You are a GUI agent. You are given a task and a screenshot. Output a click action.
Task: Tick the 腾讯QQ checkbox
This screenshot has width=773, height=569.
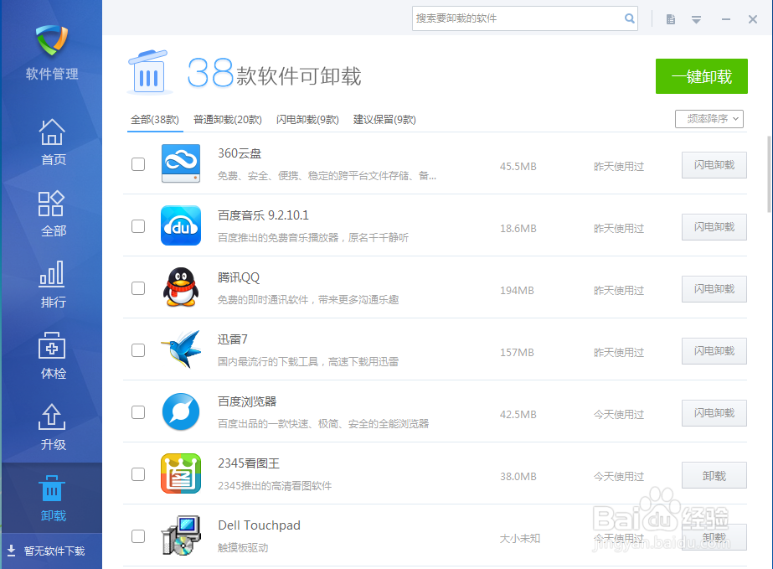pos(138,288)
